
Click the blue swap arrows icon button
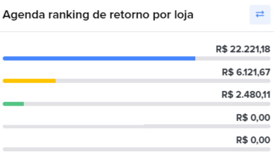(x=260, y=14)
